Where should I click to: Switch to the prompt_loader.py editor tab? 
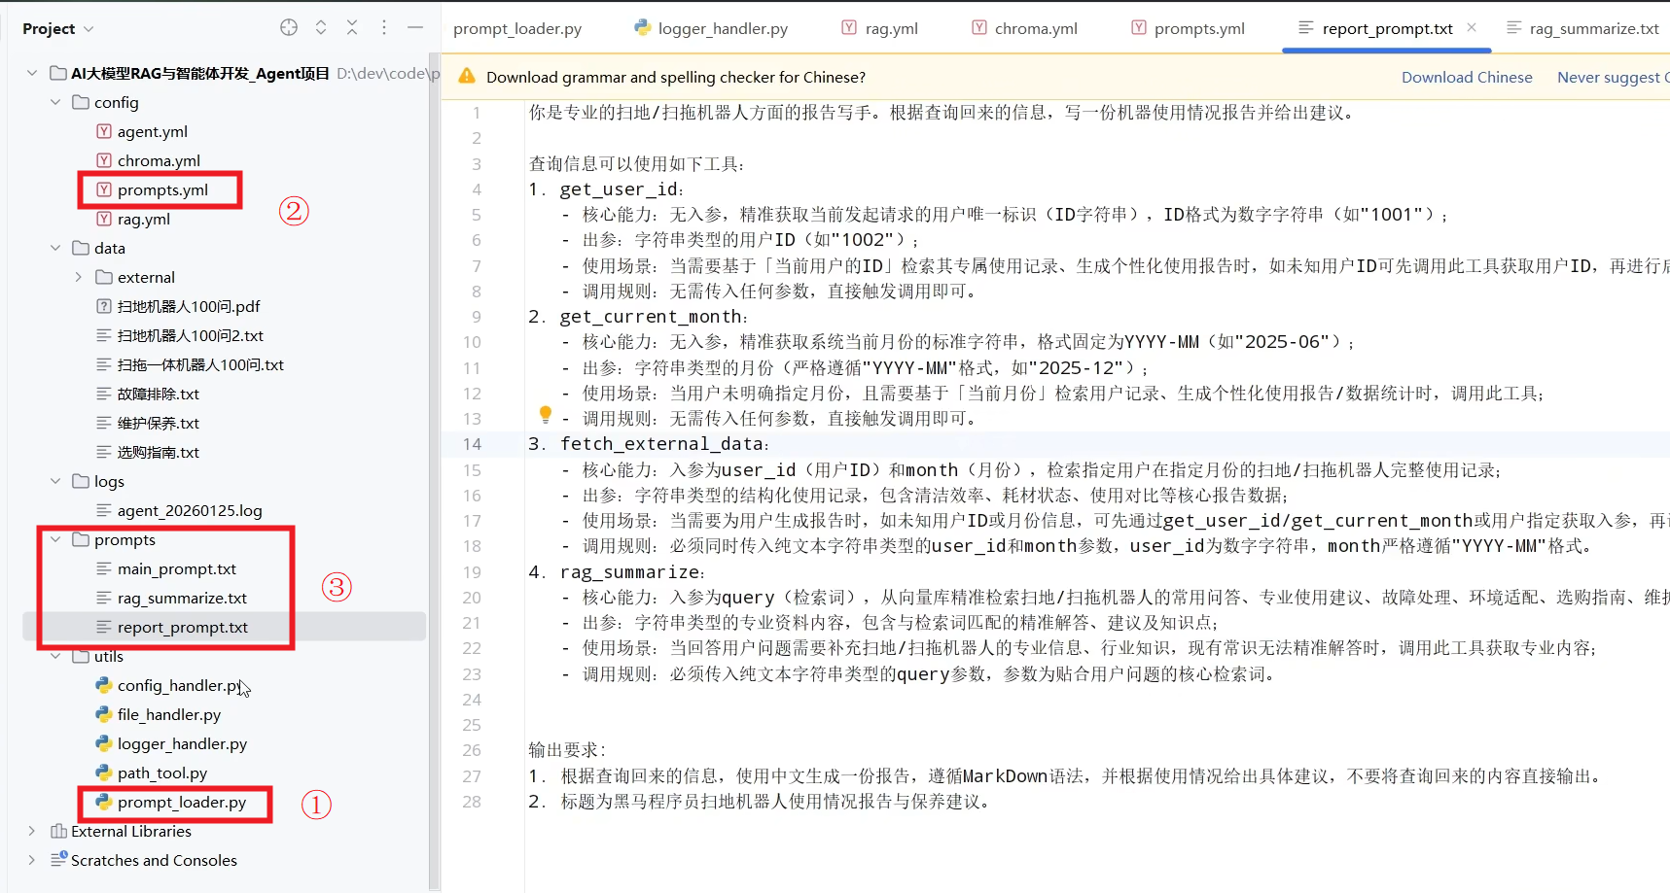517,29
